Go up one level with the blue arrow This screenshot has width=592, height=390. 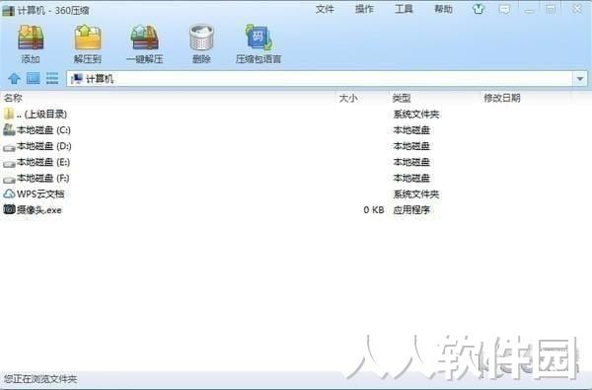15,79
